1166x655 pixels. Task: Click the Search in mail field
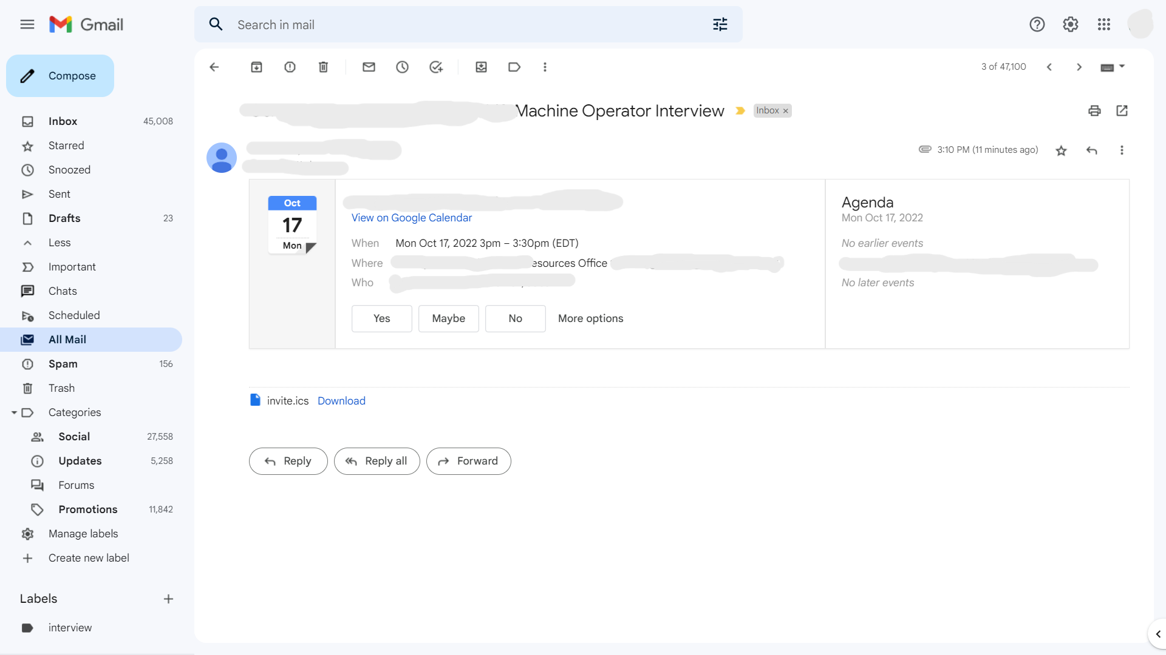pyautogui.click(x=468, y=24)
